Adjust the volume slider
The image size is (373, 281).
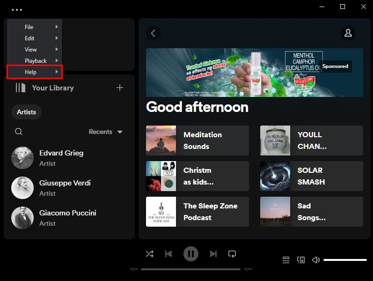(345, 260)
